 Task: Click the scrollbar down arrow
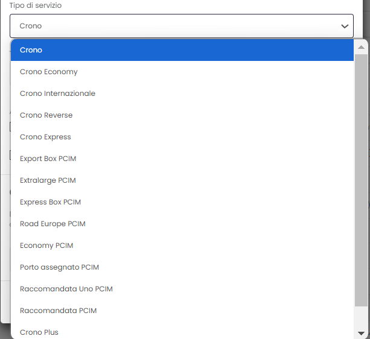pyautogui.click(x=361, y=333)
